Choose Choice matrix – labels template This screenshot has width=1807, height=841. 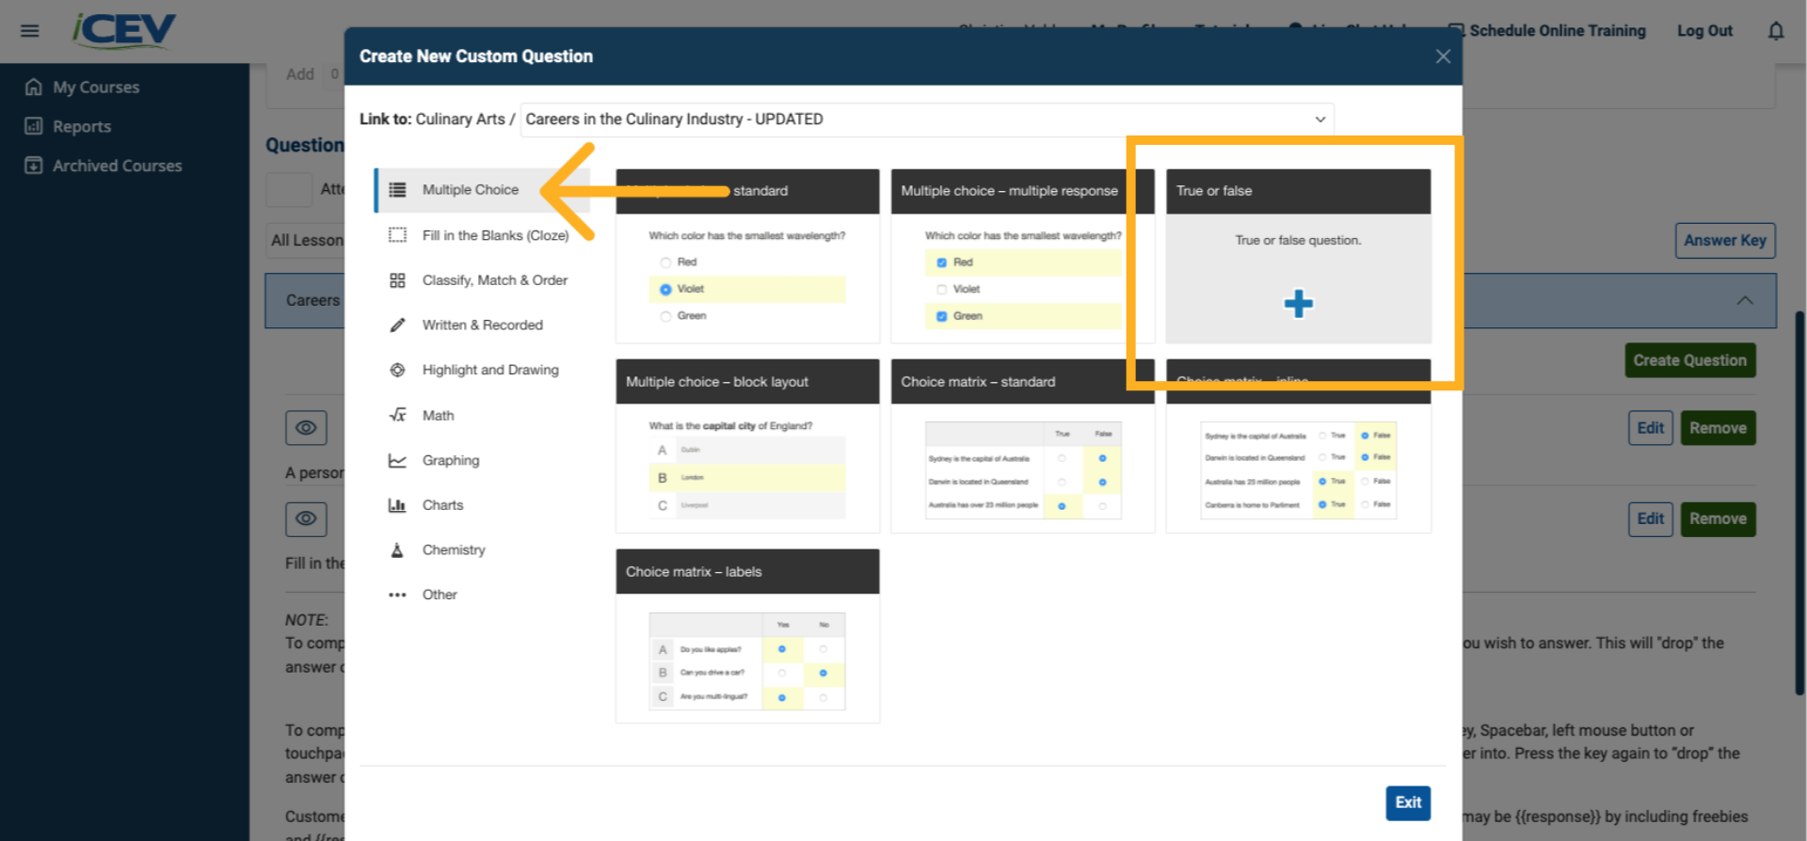coord(748,636)
